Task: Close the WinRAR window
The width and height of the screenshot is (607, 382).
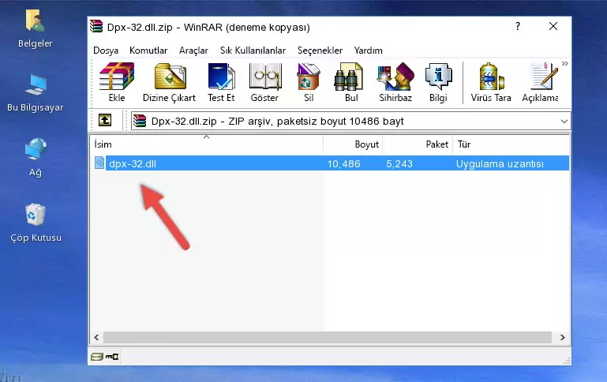Action: 553,26
